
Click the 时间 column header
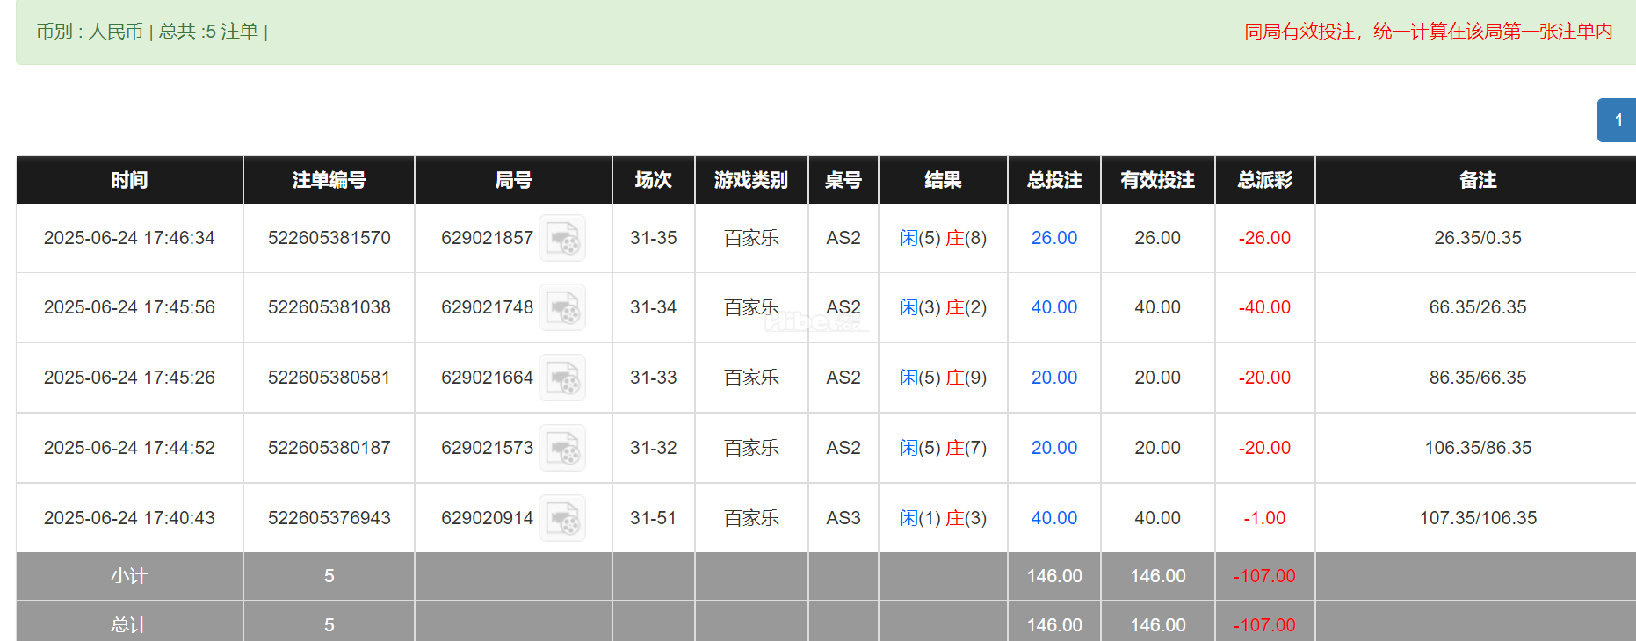click(129, 180)
